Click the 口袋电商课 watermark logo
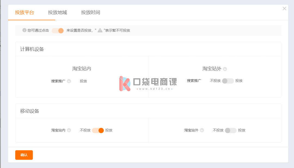The height and width of the screenshot is (168, 294). pyautogui.click(x=148, y=83)
